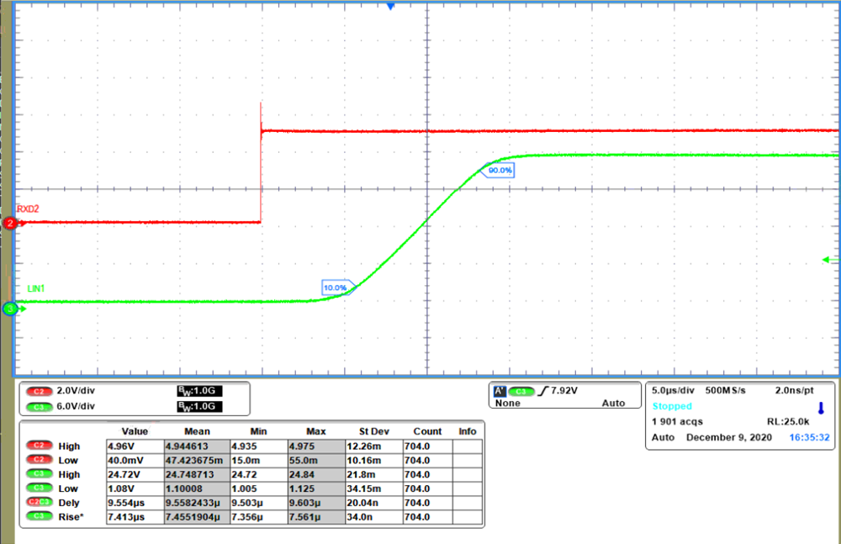
Task: Click the blue trigger position marker above the graticule
Action: (389, 6)
